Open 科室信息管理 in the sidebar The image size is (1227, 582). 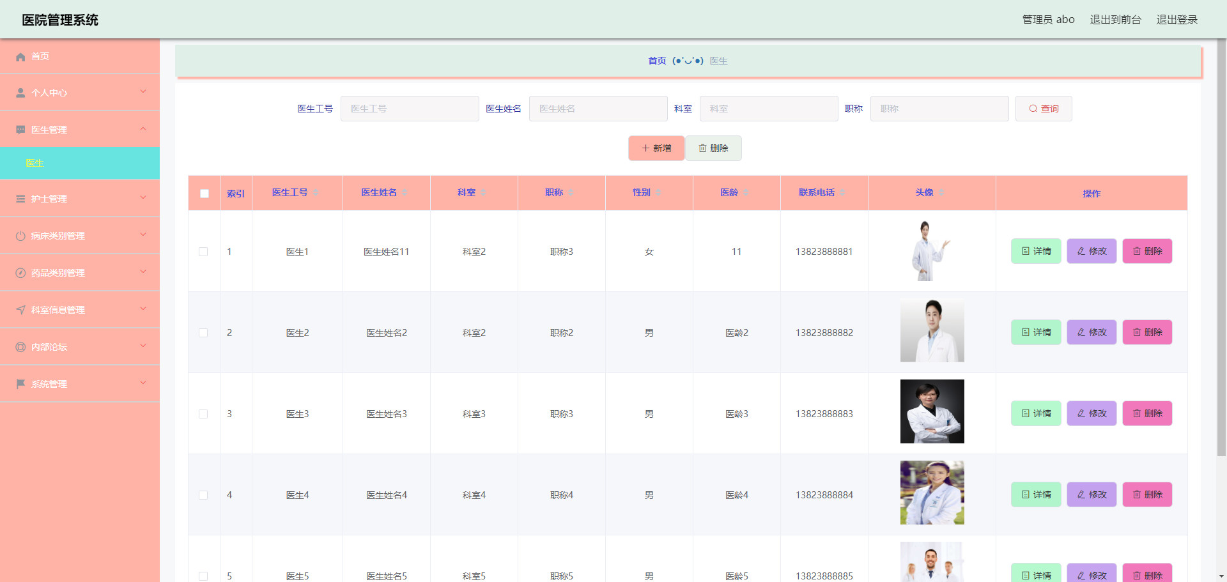pos(80,310)
